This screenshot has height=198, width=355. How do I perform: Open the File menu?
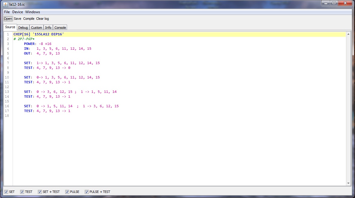pyautogui.click(x=7, y=12)
